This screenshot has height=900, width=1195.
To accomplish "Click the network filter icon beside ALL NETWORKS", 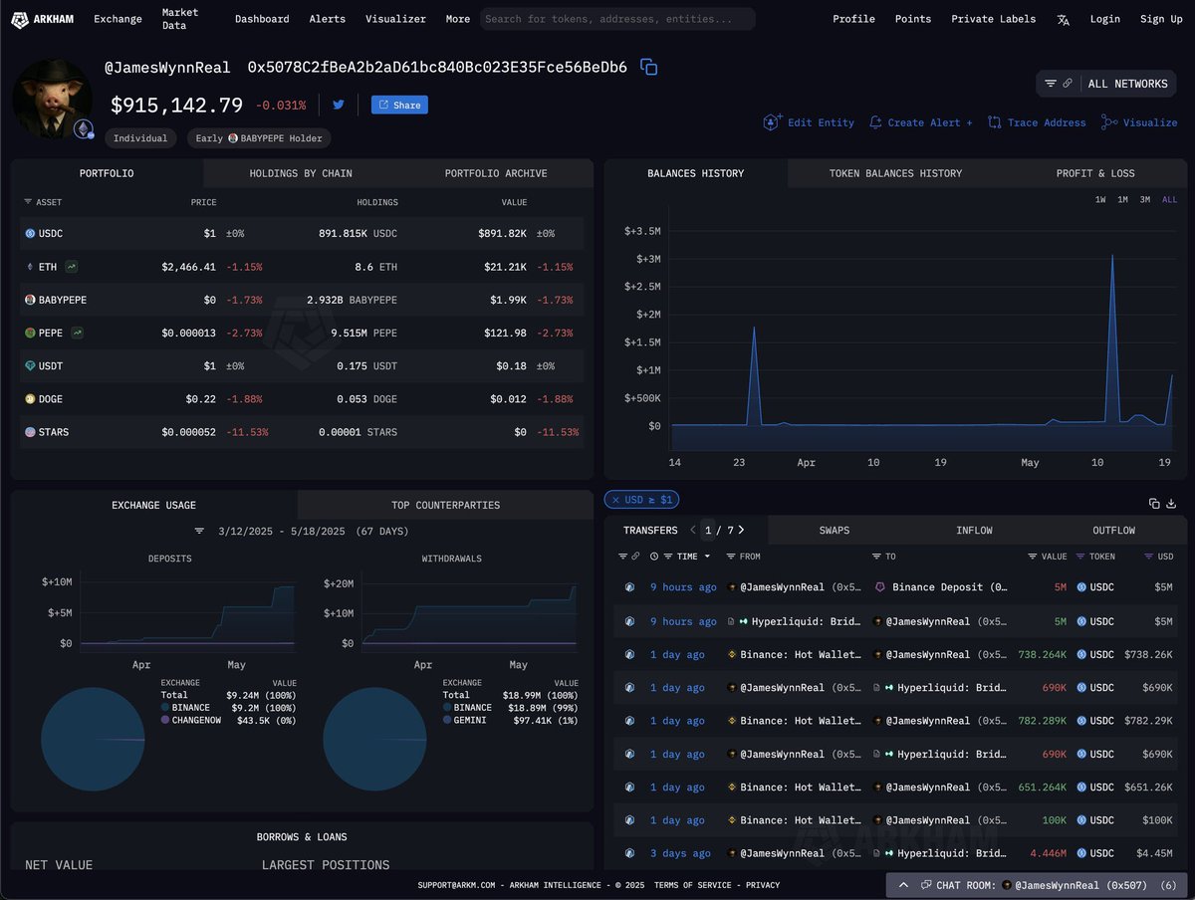I will coord(1051,84).
